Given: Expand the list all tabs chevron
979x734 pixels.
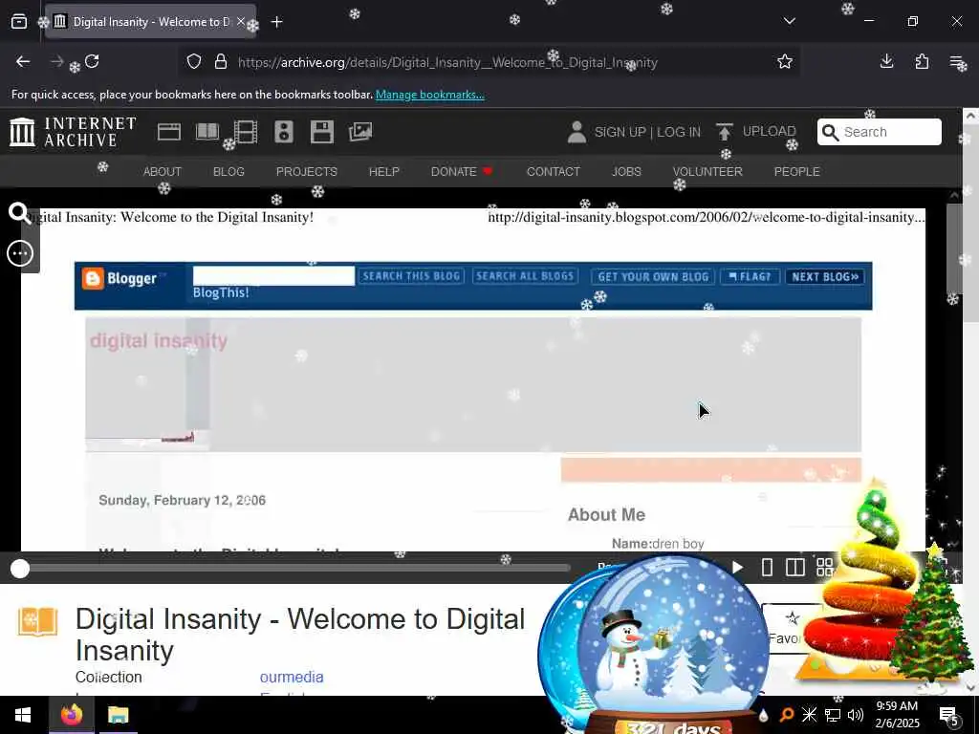Looking at the screenshot, I should point(789,21).
